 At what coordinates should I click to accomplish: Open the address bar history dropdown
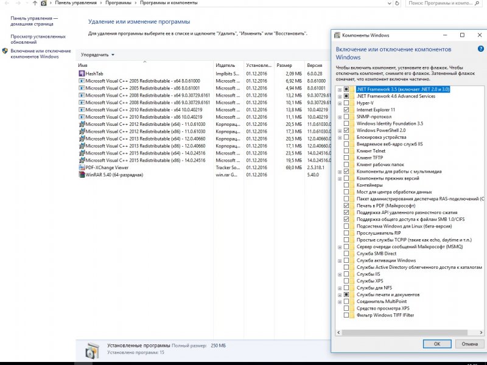pyautogui.click(x=390, y=3)
